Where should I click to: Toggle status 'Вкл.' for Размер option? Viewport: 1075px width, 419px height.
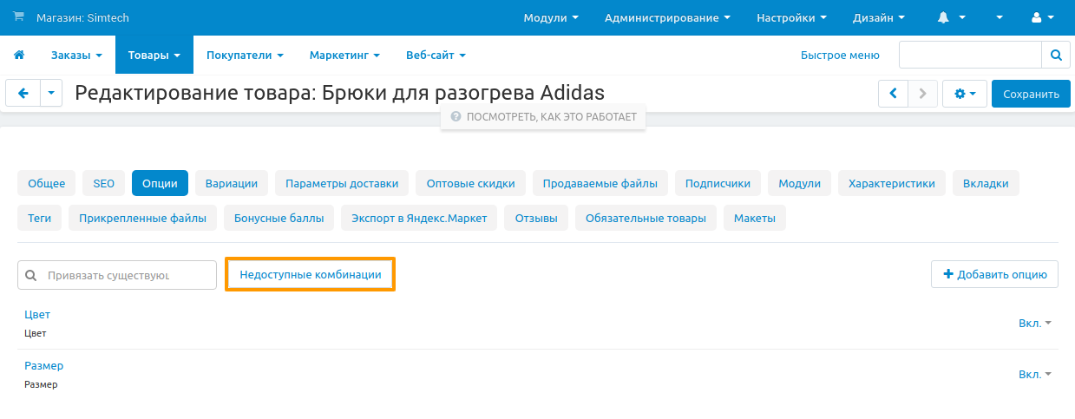1034,374
